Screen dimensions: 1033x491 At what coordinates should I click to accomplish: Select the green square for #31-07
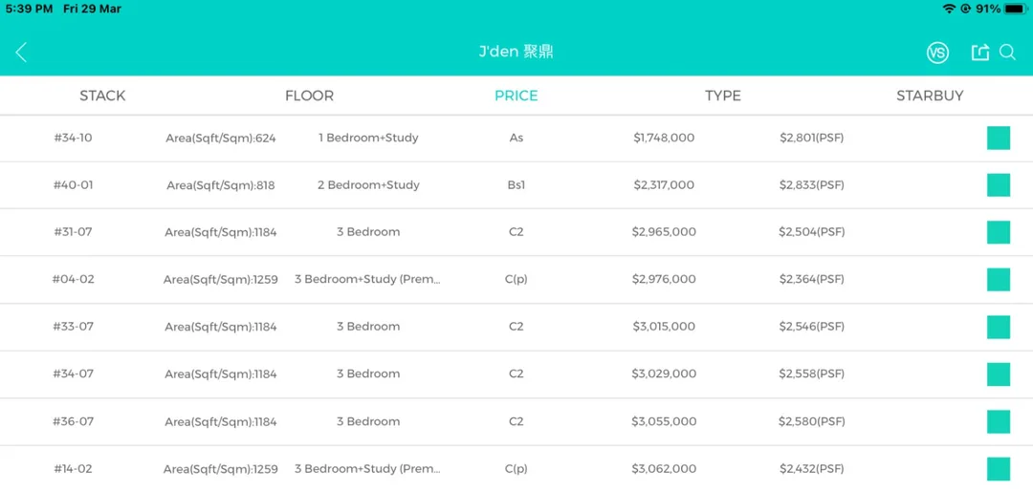998,232
